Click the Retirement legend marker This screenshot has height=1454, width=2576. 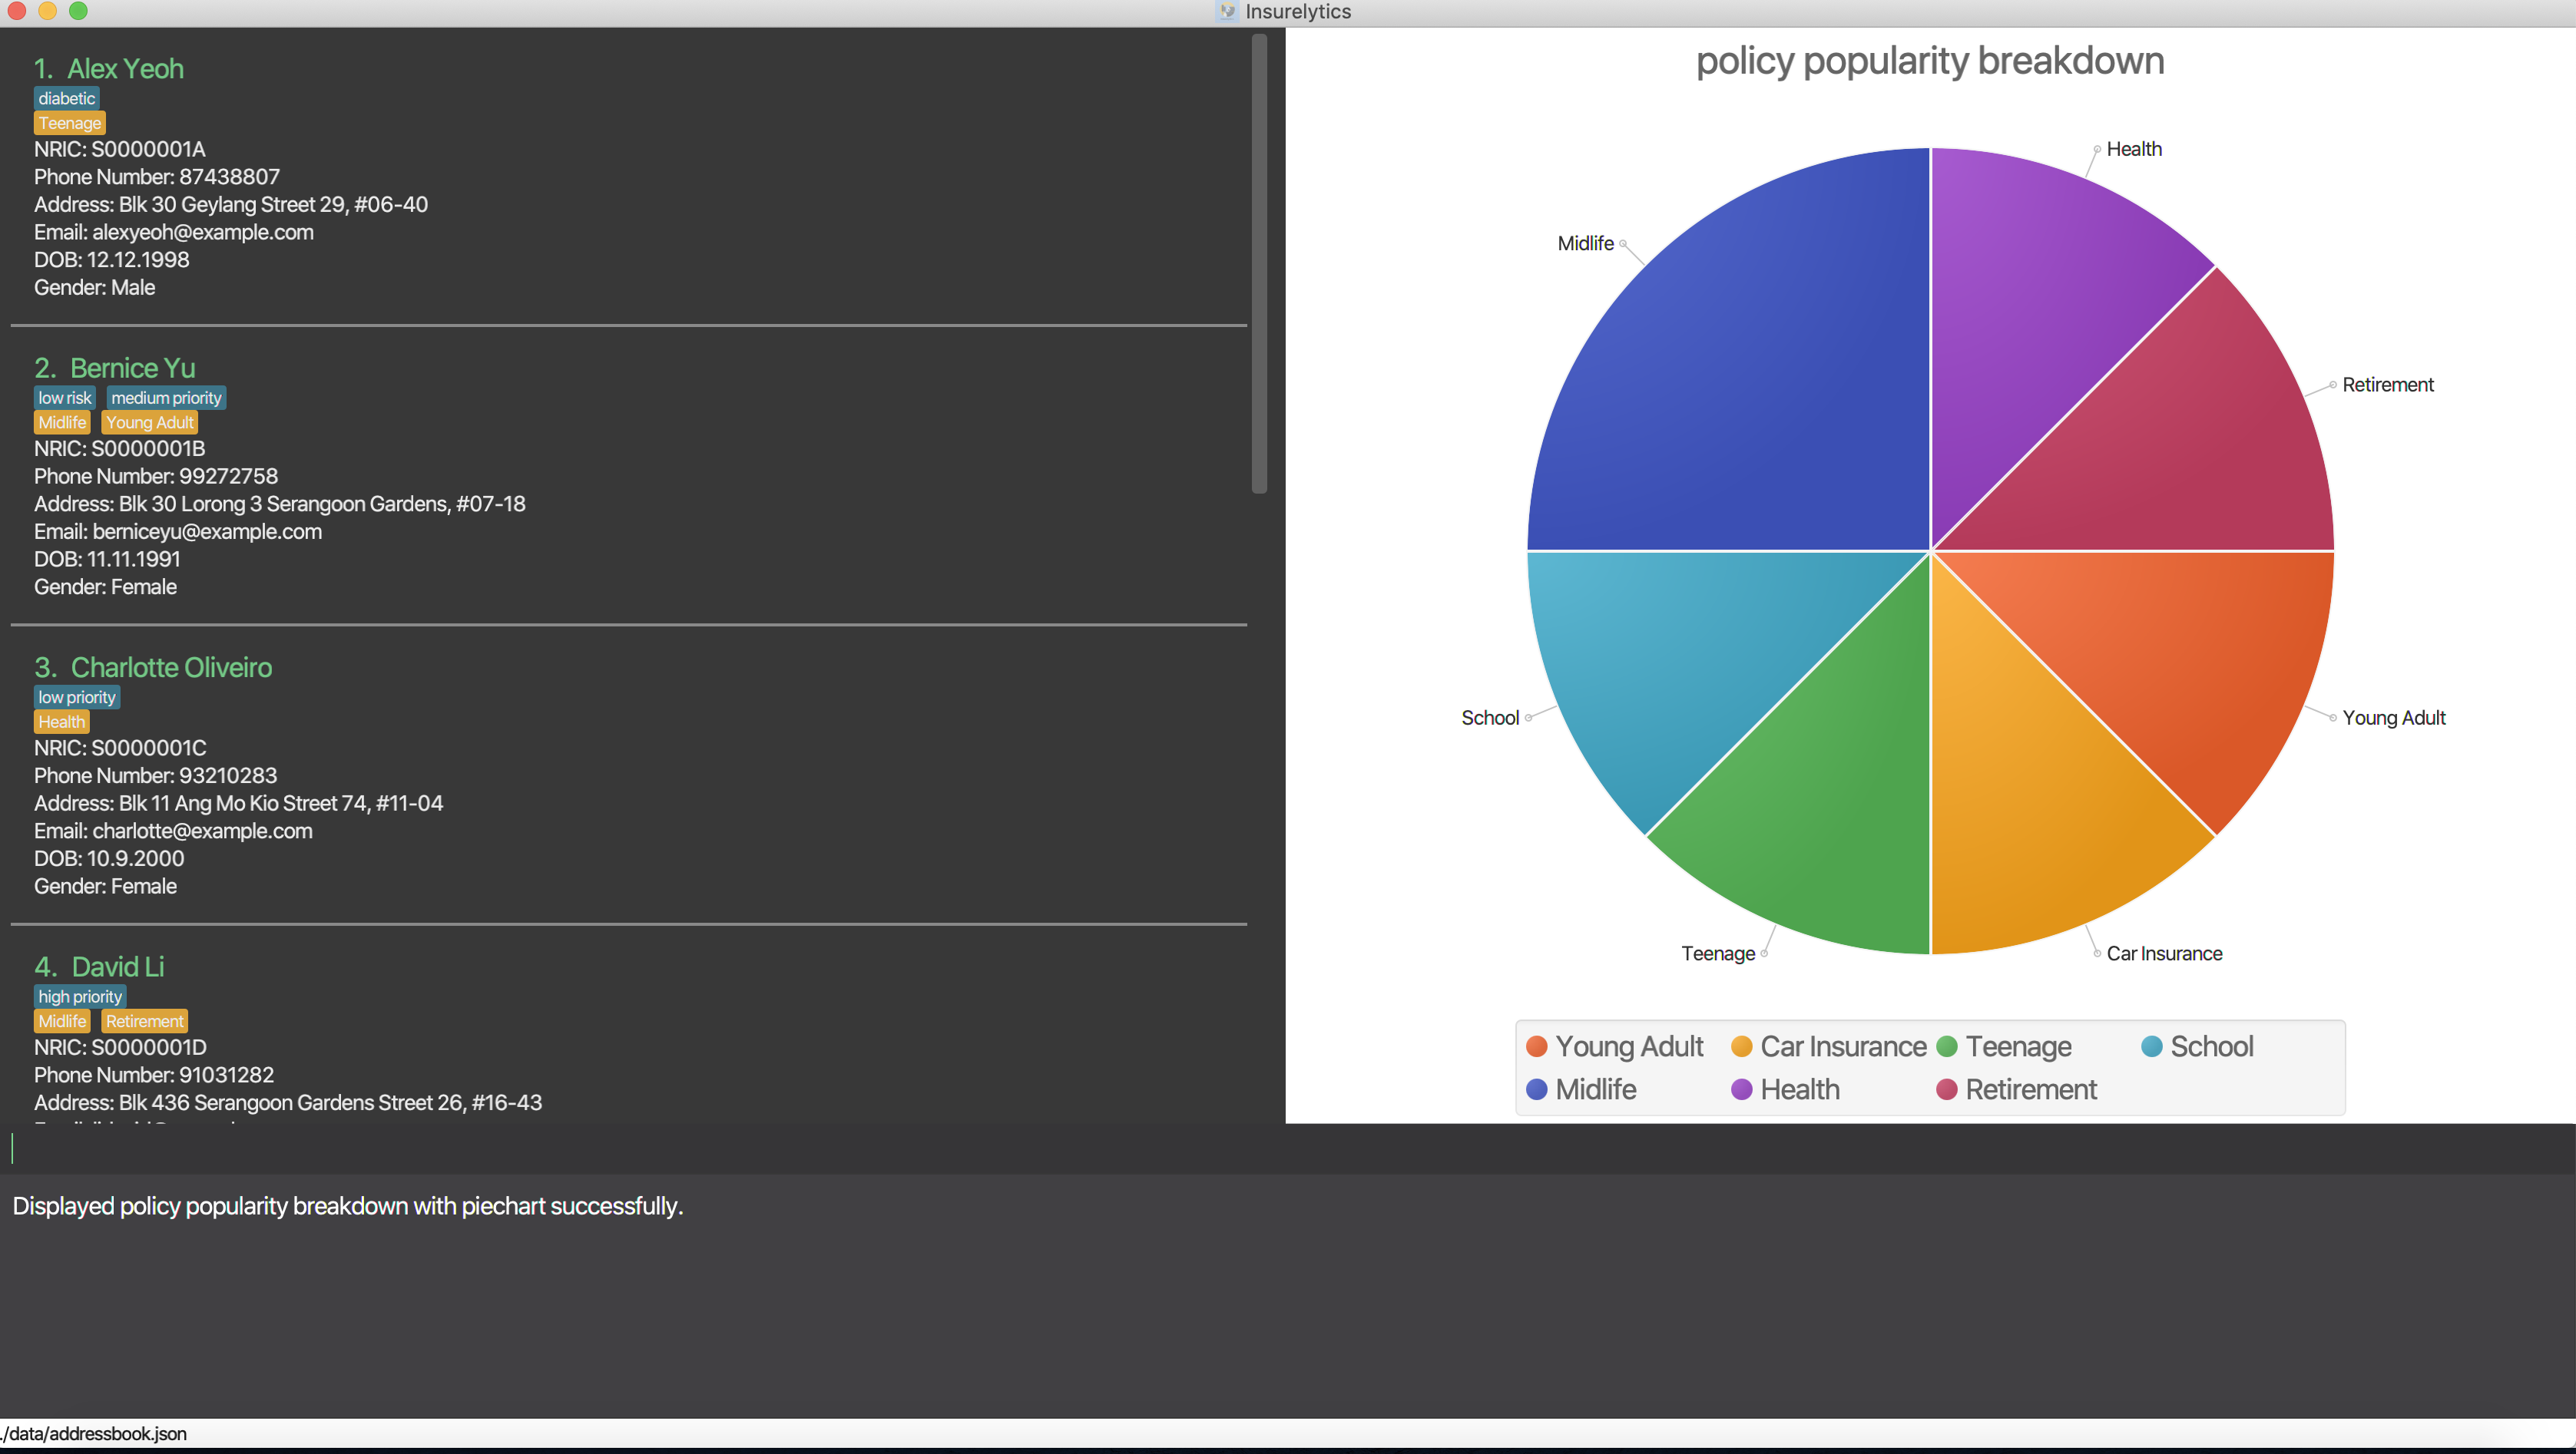point(1946,1089)
